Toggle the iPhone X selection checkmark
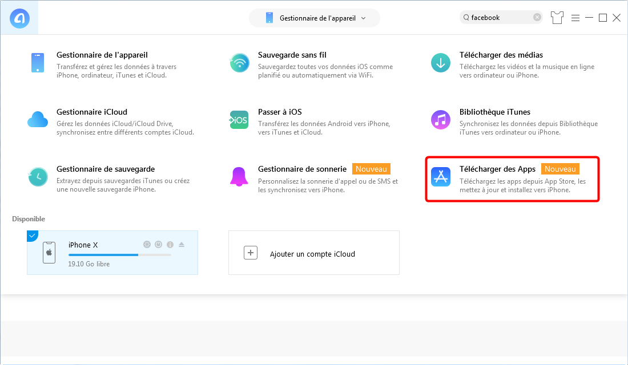The width and height of the screenshot is (628, 365). click(32, 236)
